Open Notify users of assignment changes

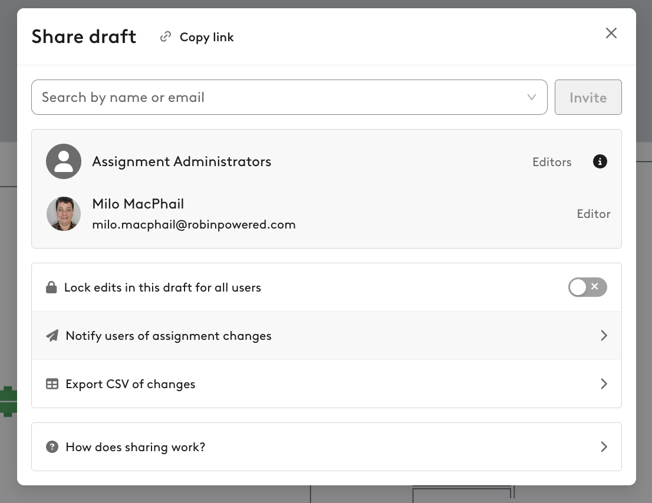click(x=327, y=336)
